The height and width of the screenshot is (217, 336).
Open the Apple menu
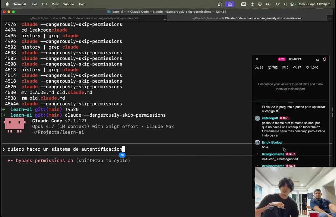[7, 4]
